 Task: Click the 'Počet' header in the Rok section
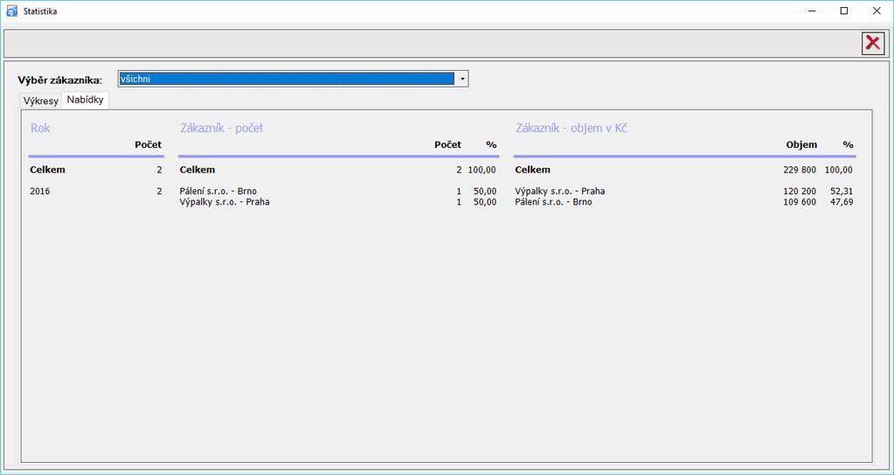[x=149, y=145]
